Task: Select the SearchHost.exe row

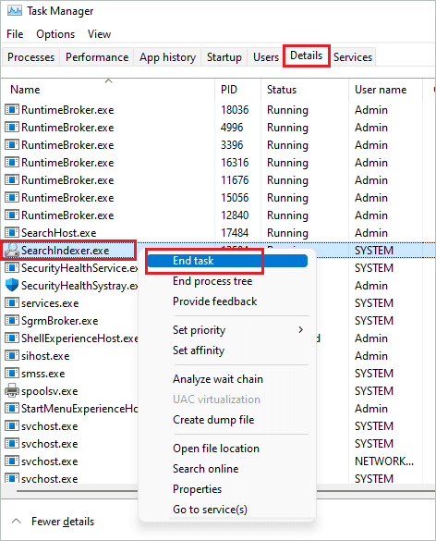Action: [218, 232]
